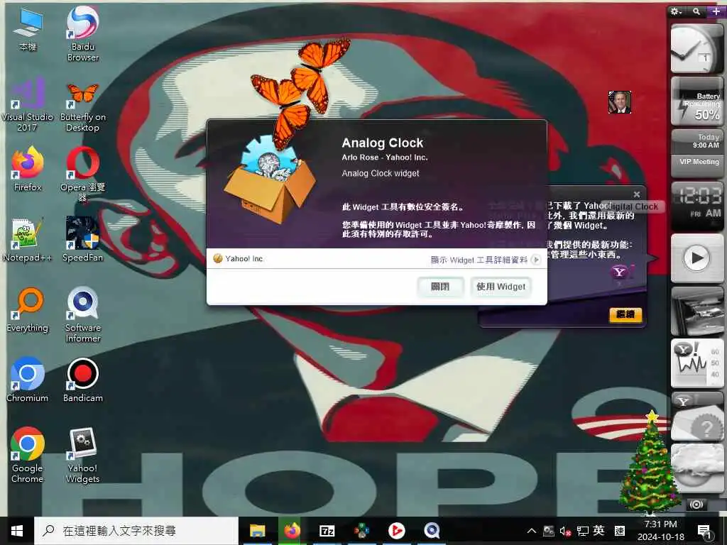The height and width of the screenshot is (545, 727).
Task: Click the Christmas tree desktop decoration
Action: coord(649,463)
